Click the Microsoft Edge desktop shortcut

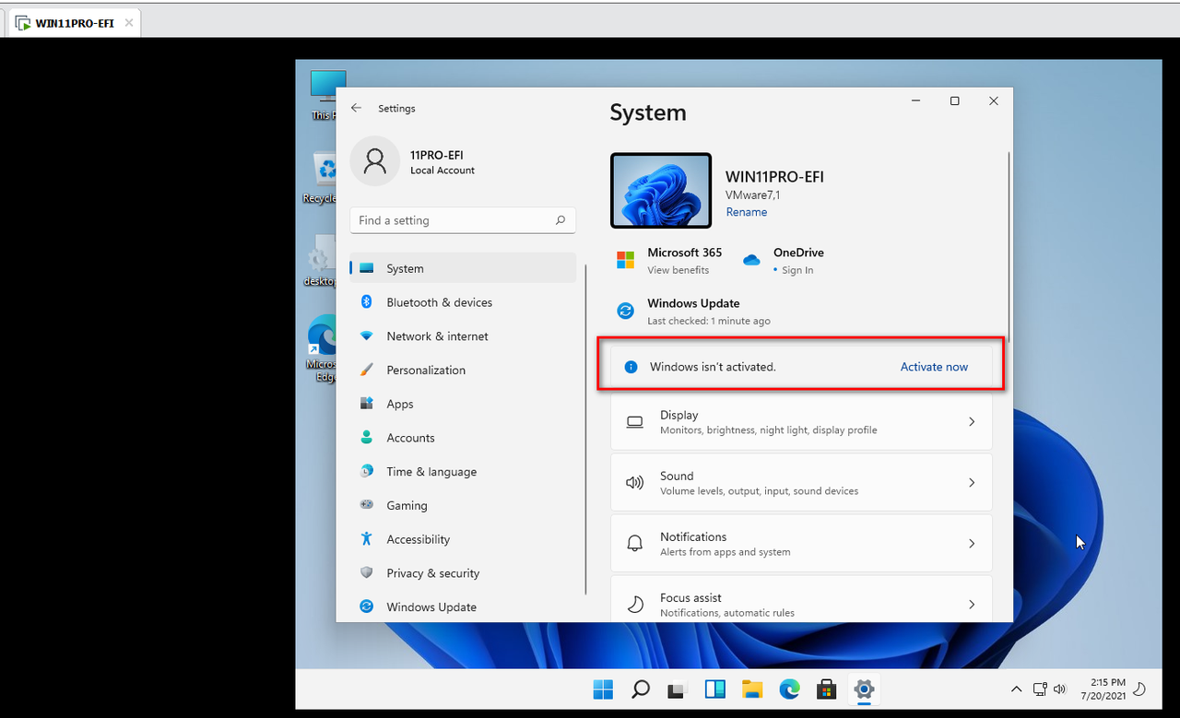pyautogui.click(x=323, y=348)
